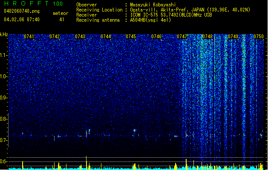Click the 'meteor' label
The height and width of the screenshot is (170, 268).
point(61,13)
